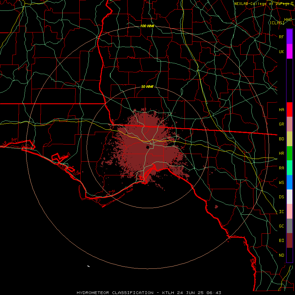This screenshot has width=295, height=295.
Task: Click the RF purple legend swatch
Action: 289,36
